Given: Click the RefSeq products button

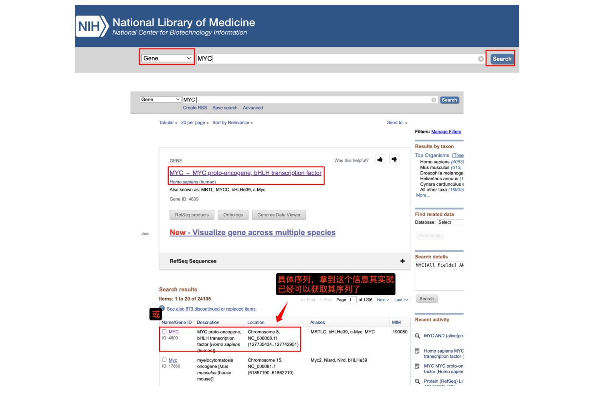Looking at the screenshot, I should click(192, 215).
